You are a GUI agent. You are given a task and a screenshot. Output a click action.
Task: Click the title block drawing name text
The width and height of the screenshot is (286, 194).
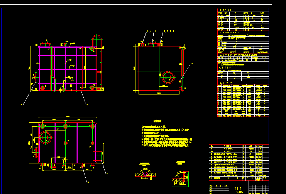[238, 188]
